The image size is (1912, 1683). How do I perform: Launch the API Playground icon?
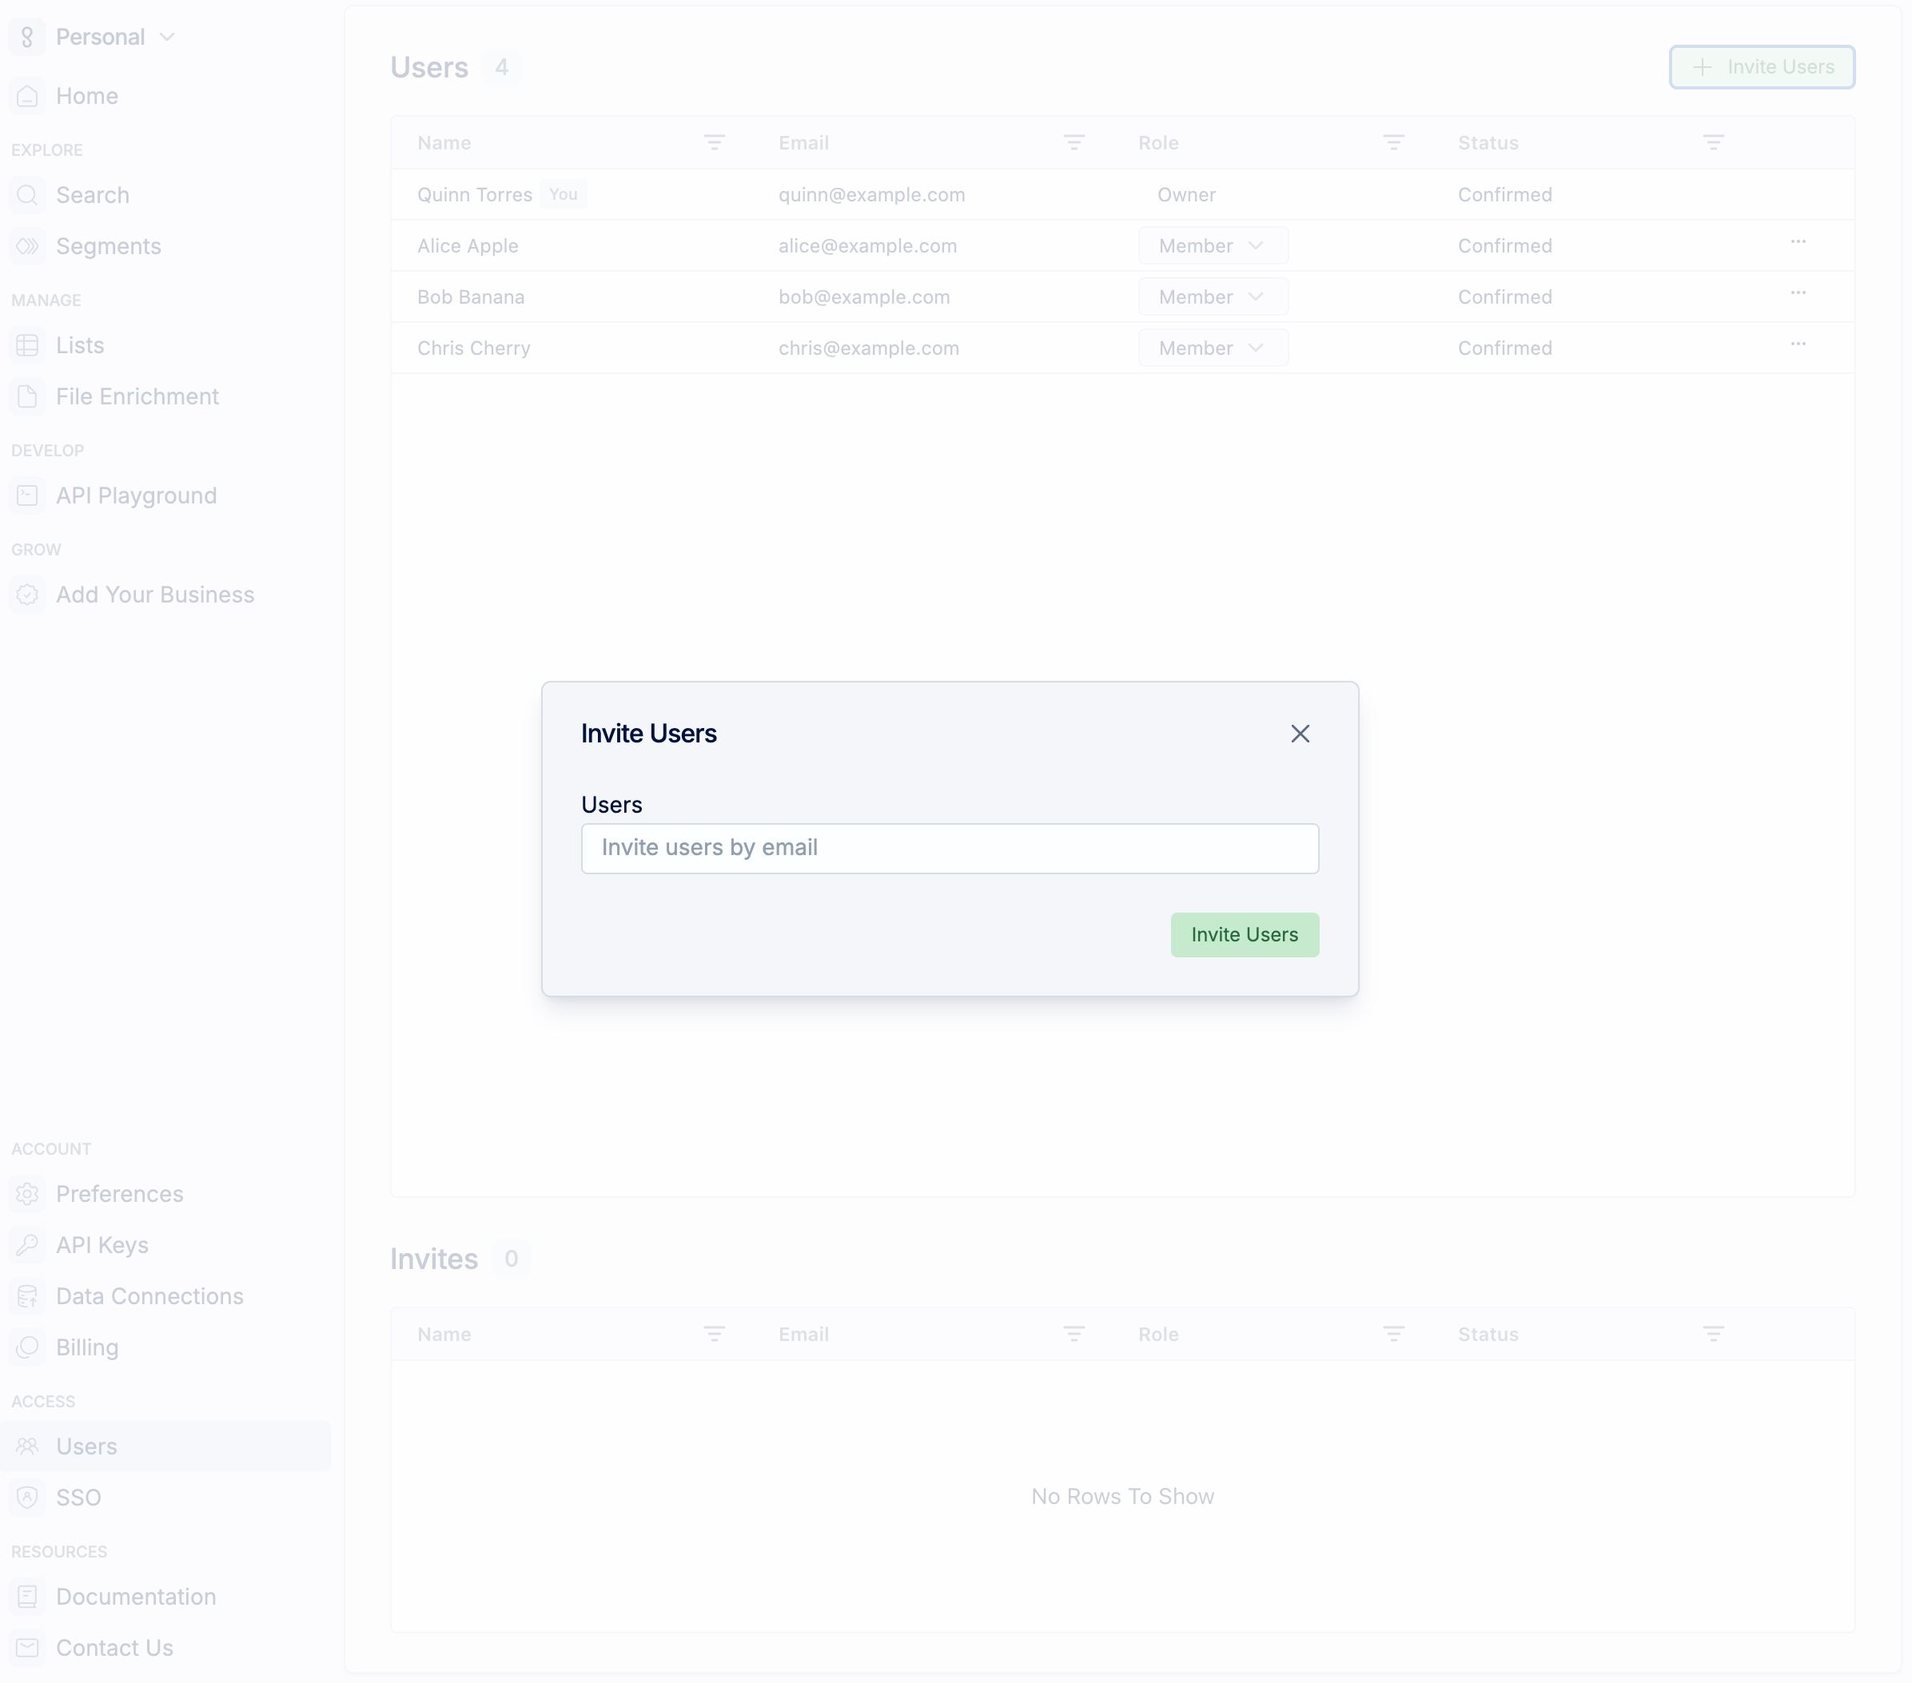pyautogui.click(x=27, y=495)
